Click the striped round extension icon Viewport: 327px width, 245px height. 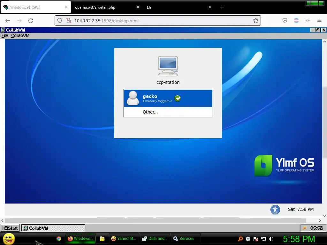point(296,20)
